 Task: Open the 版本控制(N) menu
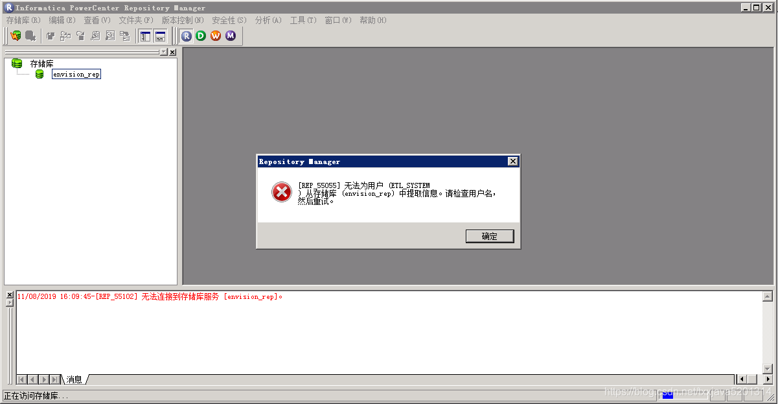point(183,20)
